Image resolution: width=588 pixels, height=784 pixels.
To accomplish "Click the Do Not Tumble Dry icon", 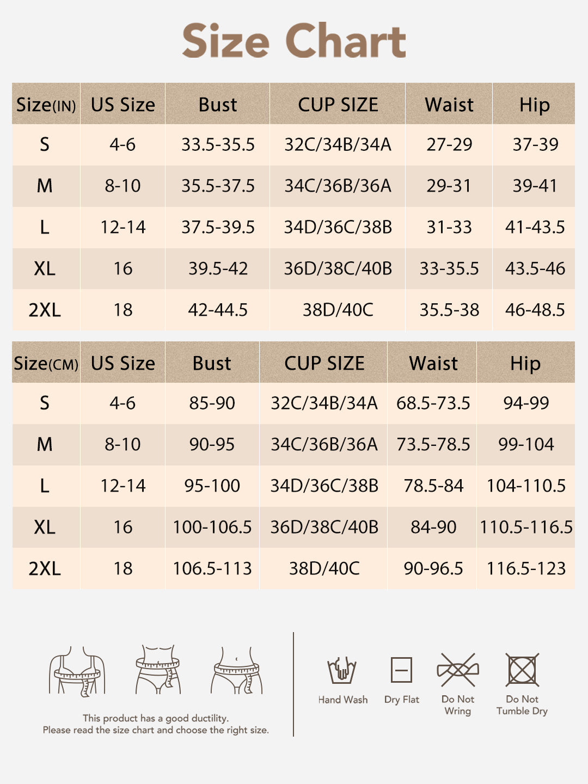I will pos(522,670).
